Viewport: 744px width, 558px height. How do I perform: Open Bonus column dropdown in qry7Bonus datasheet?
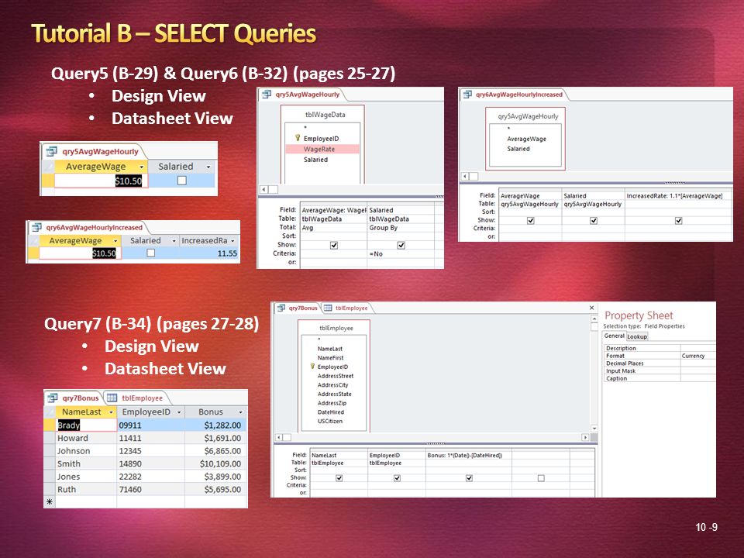[x=240, y=412]
